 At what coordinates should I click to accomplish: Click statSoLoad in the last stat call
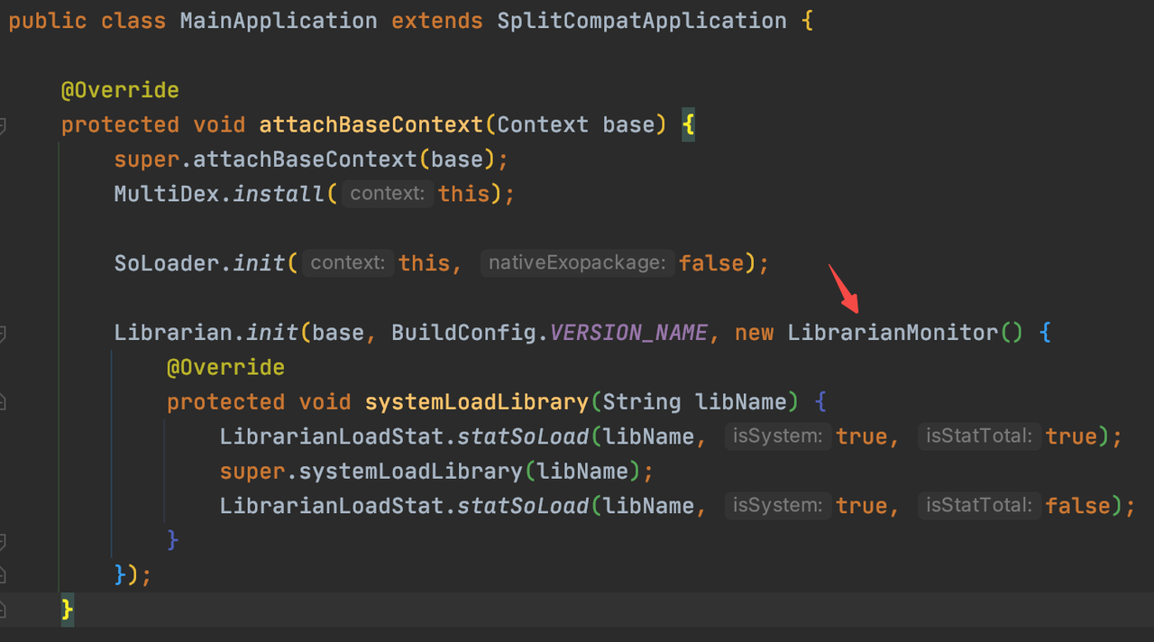(523, 506)
